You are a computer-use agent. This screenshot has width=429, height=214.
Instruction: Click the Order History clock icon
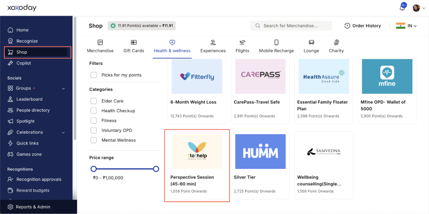(x=347, y=26)
